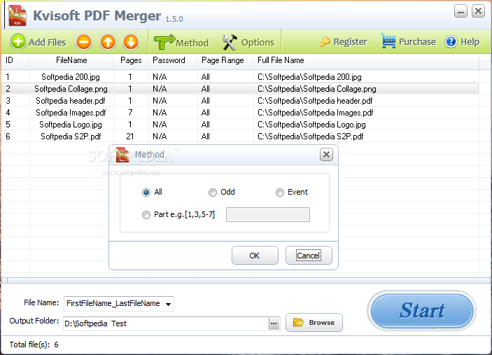Screen dimensions: 492x355
Task: Sort by the FileName column header
Action: [x=71, y=61]
